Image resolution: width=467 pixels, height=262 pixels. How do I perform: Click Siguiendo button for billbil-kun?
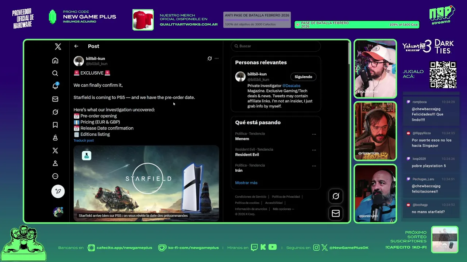click(x=303, y=77)
